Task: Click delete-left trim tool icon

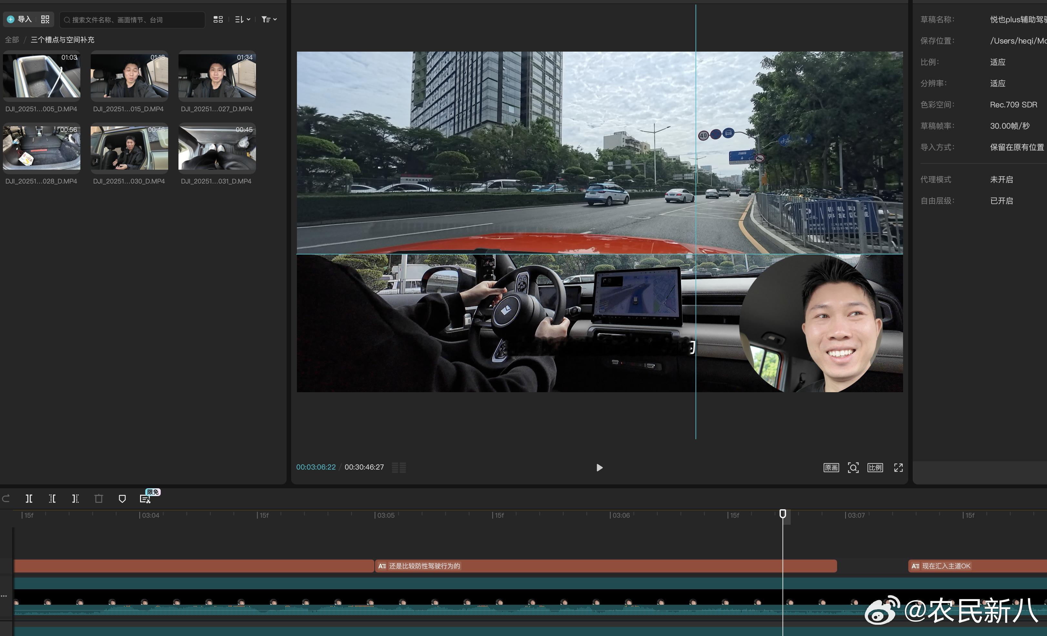Action: [52, 498]
